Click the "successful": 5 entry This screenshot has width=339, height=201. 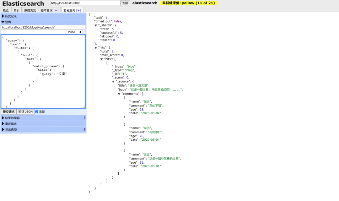point(111,33)
